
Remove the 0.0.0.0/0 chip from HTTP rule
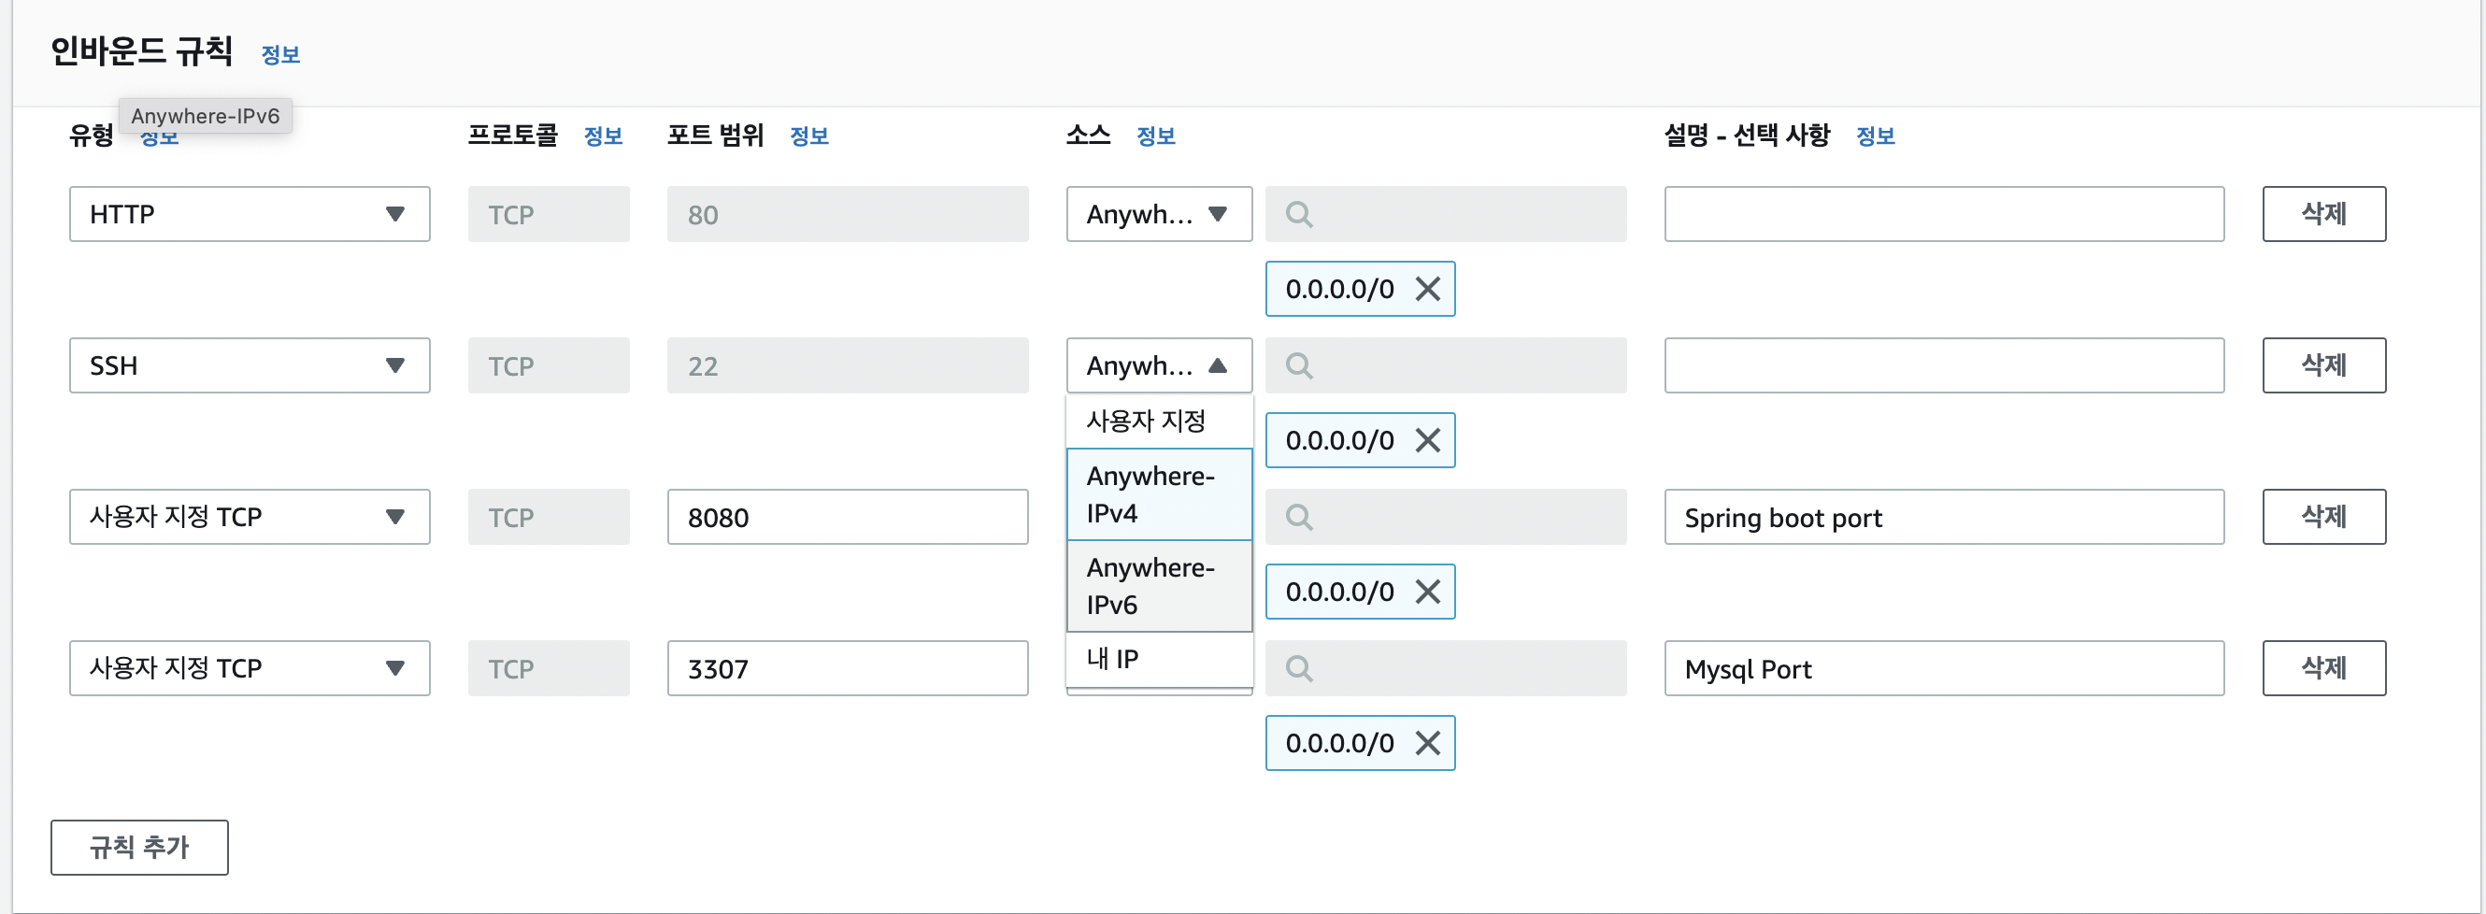pos(1427,289)
